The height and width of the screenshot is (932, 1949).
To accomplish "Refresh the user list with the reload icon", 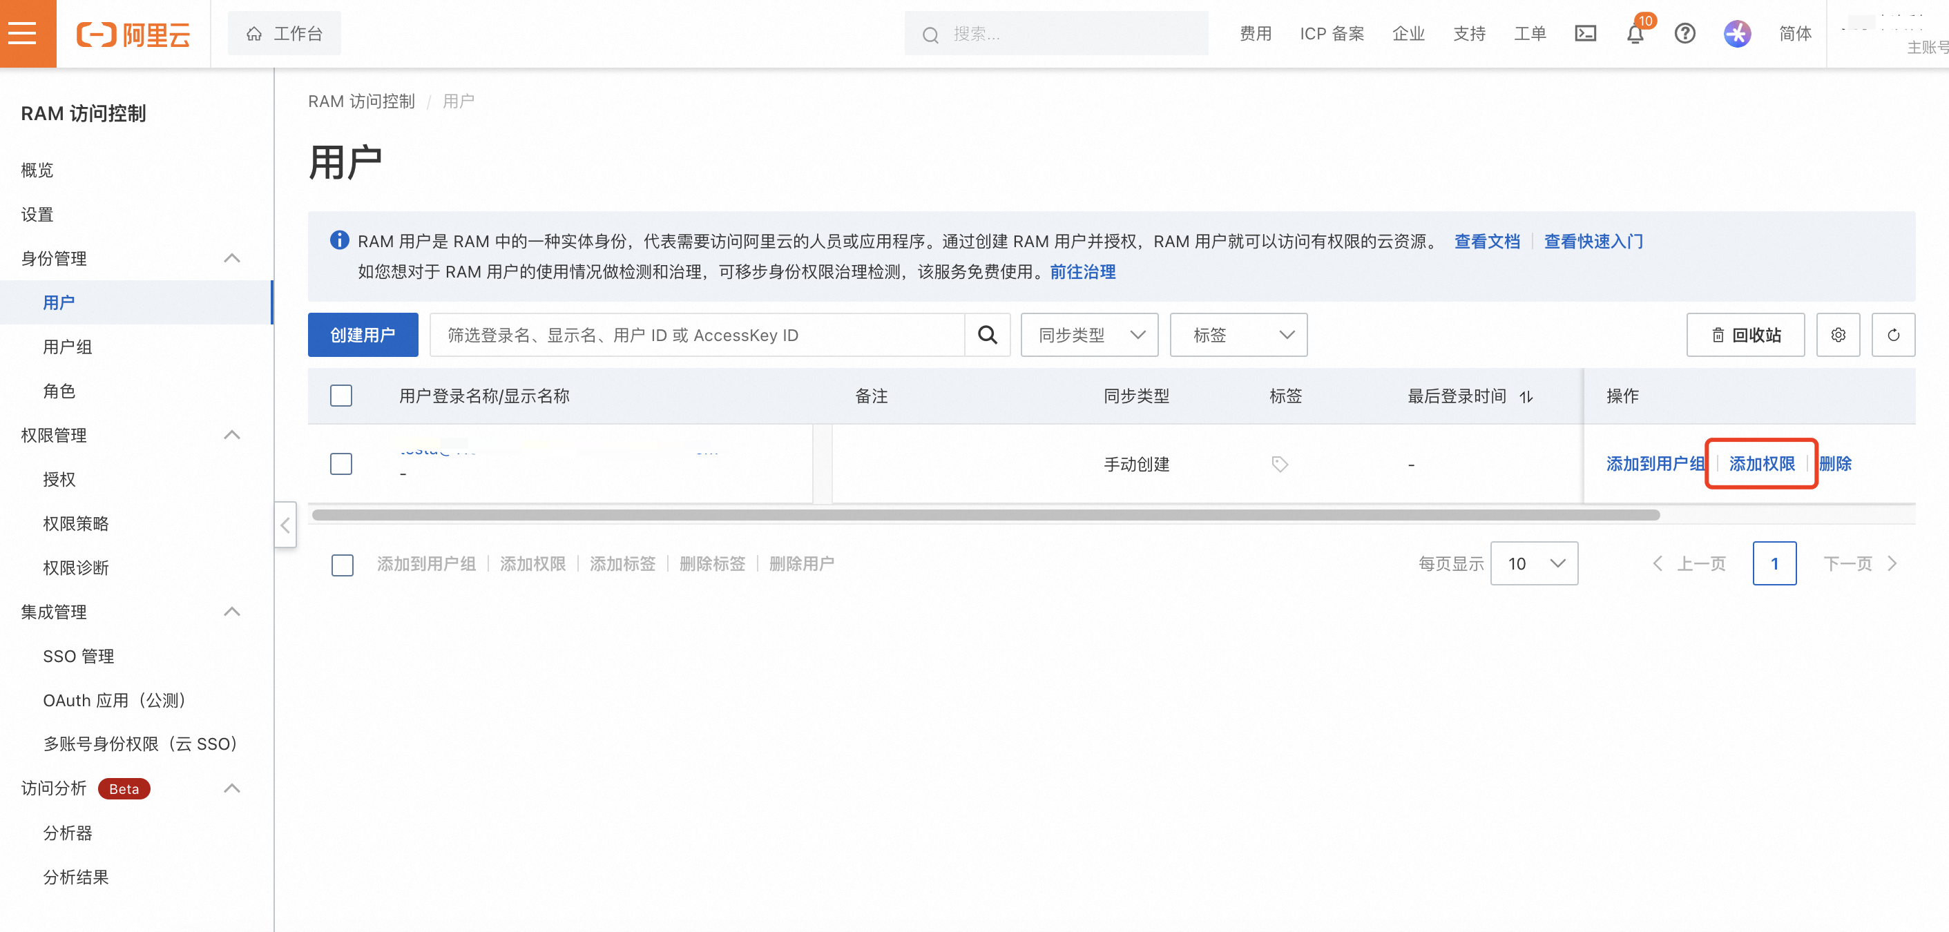I will (x=1893, y=335).
